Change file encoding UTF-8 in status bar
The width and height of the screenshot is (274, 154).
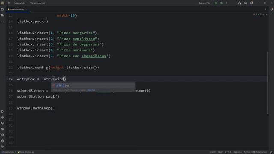[228, 152]
